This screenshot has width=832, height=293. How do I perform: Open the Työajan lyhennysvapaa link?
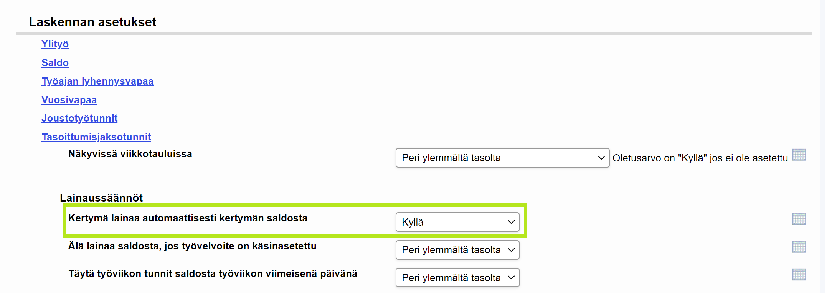tap(97, 81)
